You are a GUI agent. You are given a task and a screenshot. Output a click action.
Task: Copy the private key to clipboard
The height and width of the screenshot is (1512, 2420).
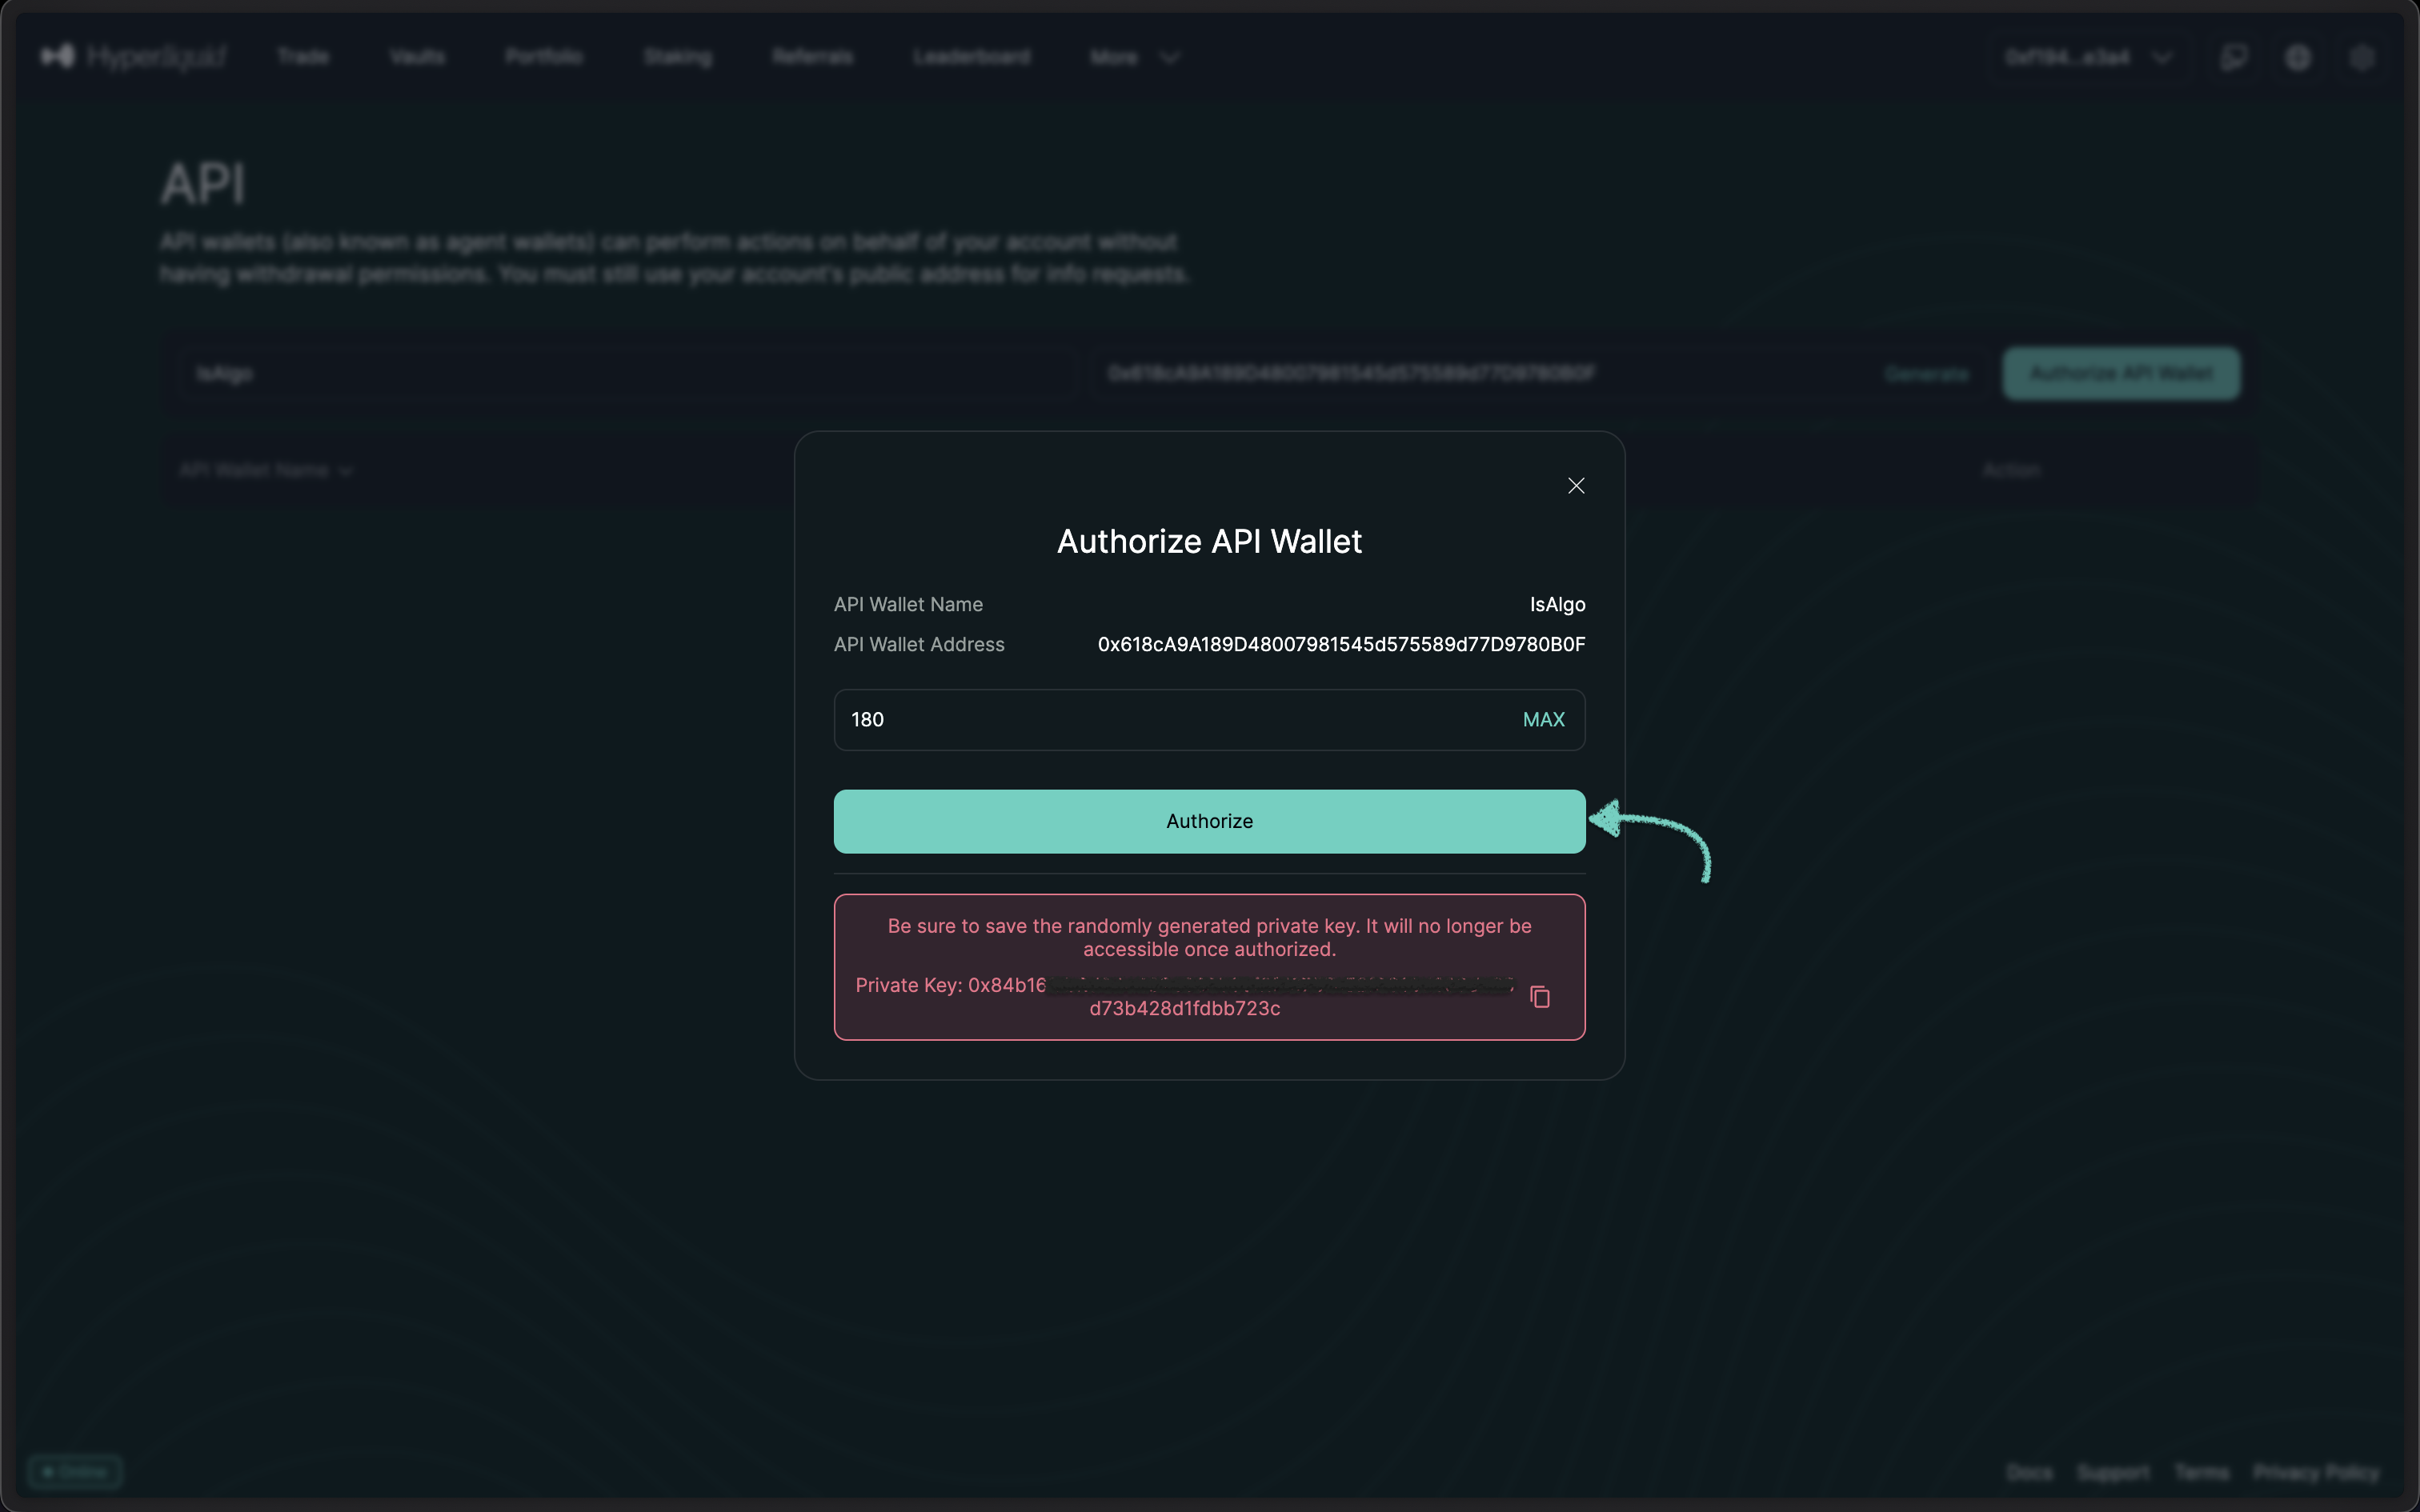(1539, 996)
